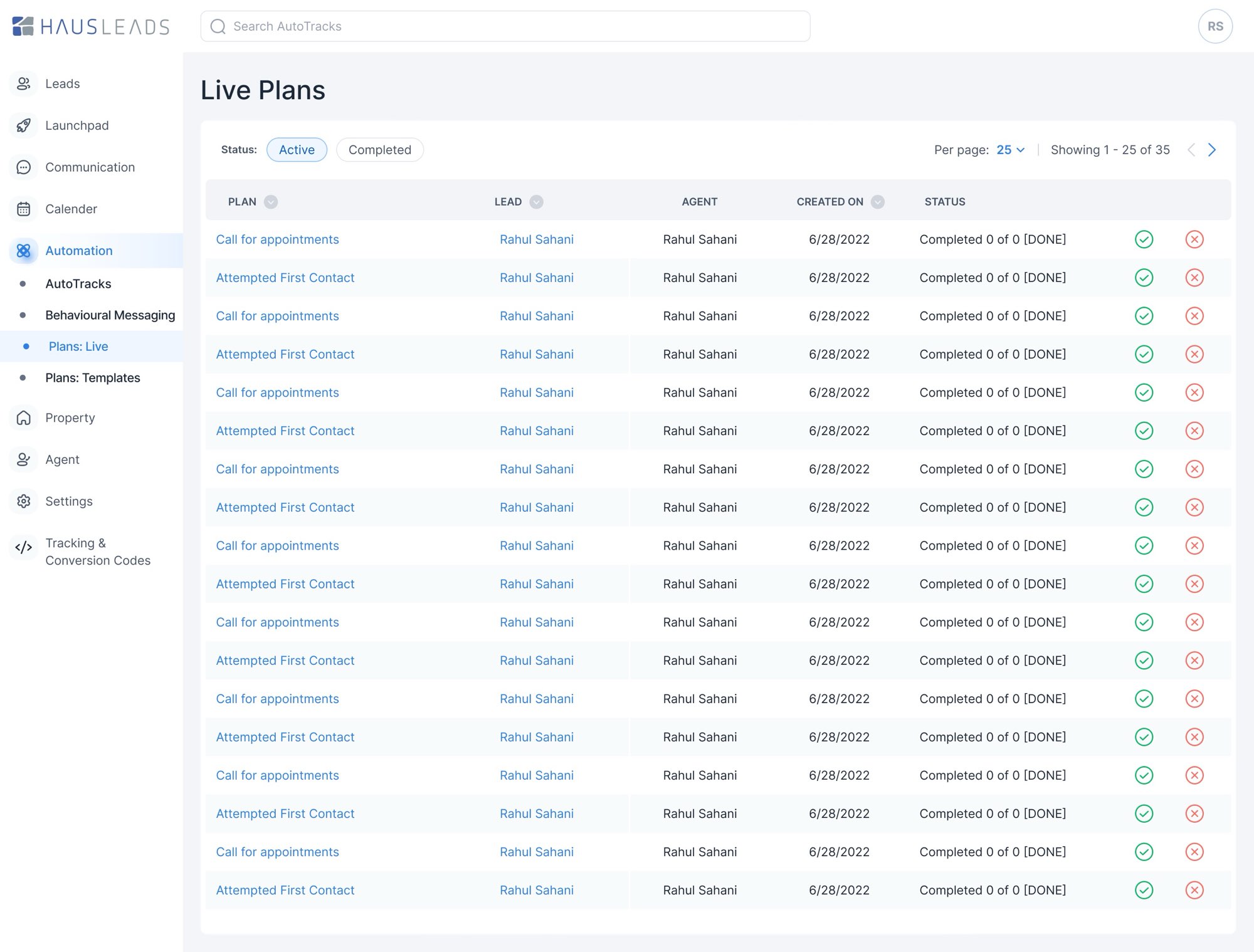Click the RS user avatar
1254x952 pixels.
pos(1215,26)
